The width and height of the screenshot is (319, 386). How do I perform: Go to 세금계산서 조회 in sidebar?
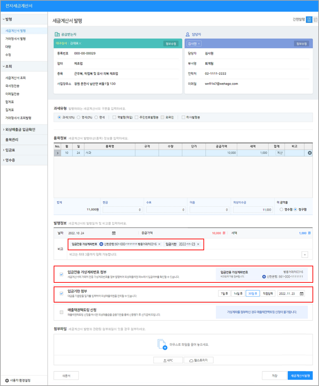15,78
